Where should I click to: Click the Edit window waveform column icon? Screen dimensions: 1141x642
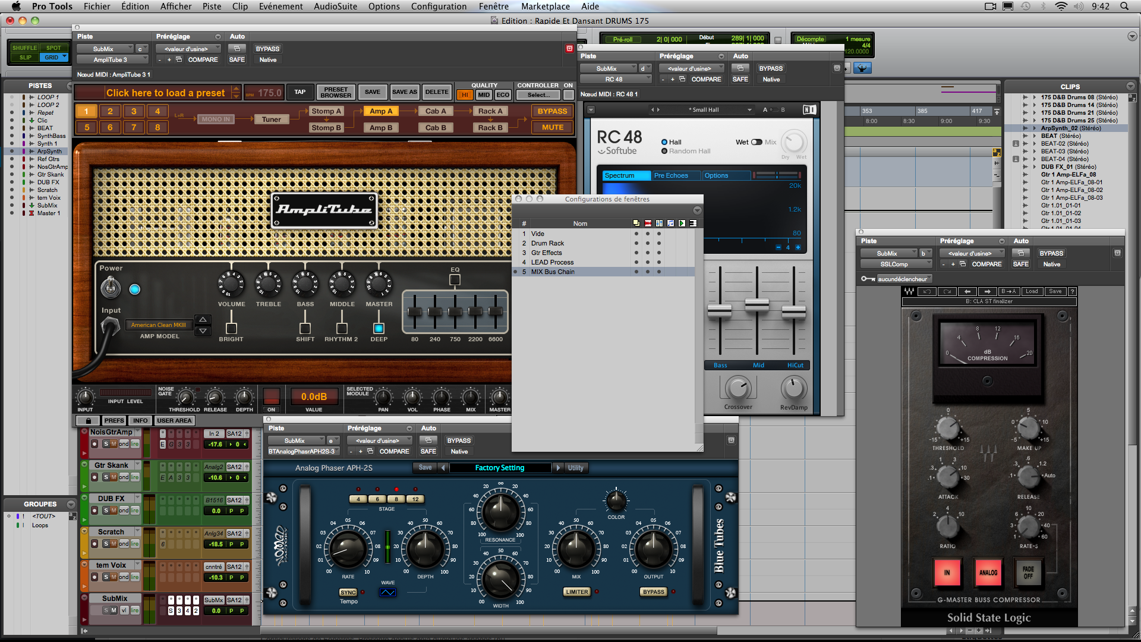click(648, 224)
